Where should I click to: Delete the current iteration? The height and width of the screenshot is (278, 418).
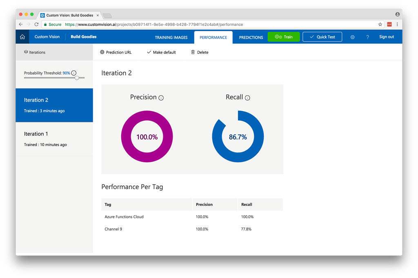[x=200, y=52]
